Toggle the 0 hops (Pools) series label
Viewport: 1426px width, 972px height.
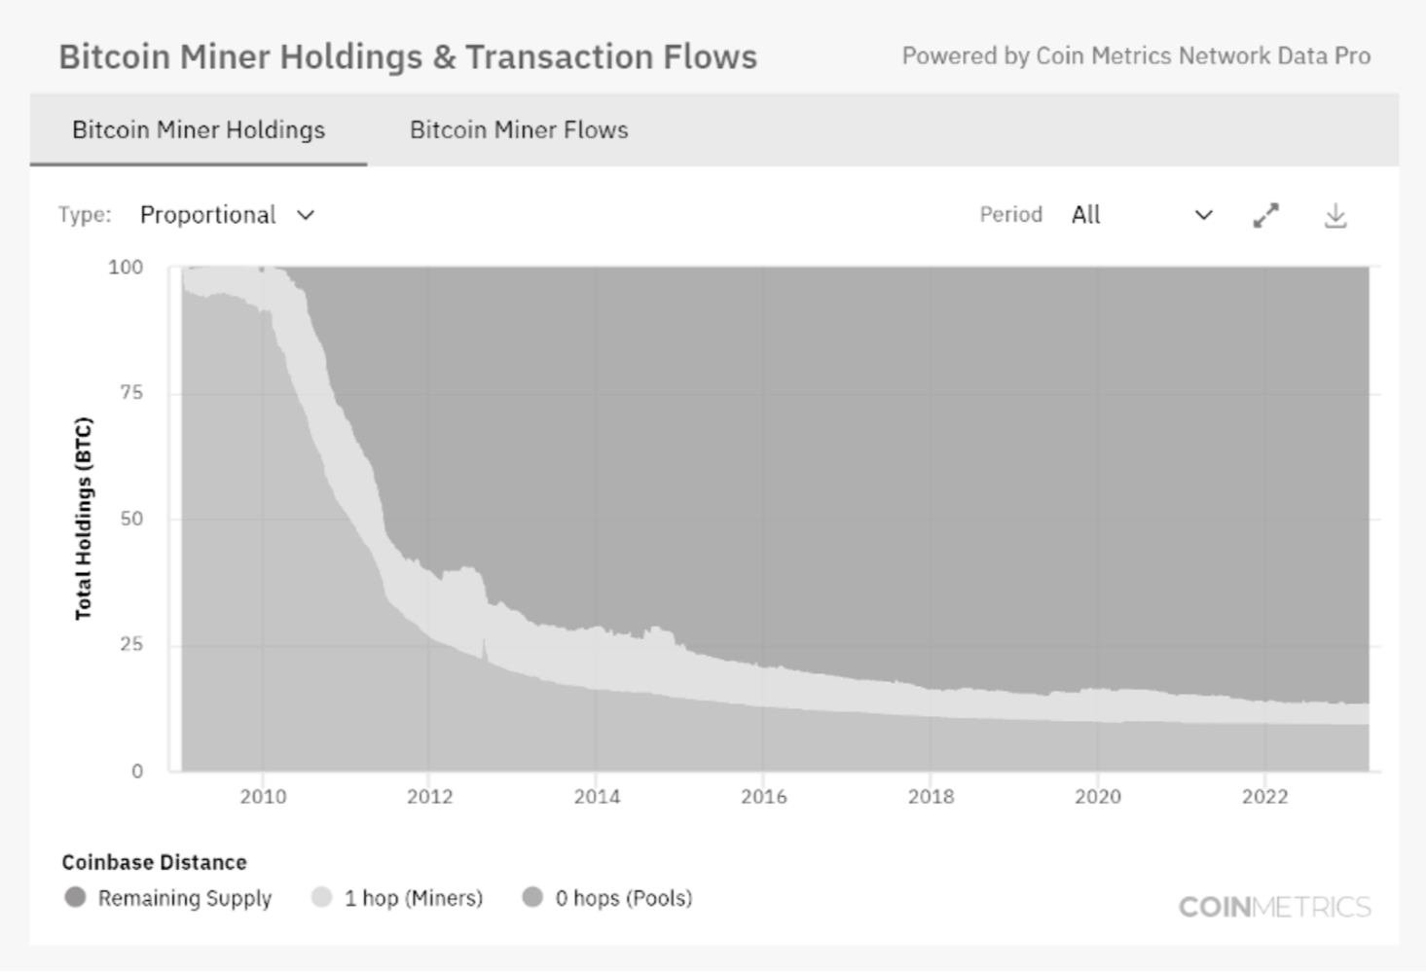click(624, 898)
